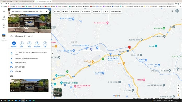Image resolution: width=182 pixels, height=102 pixels.
Task: Click the Nearby search icon
Action: point(29,43)
